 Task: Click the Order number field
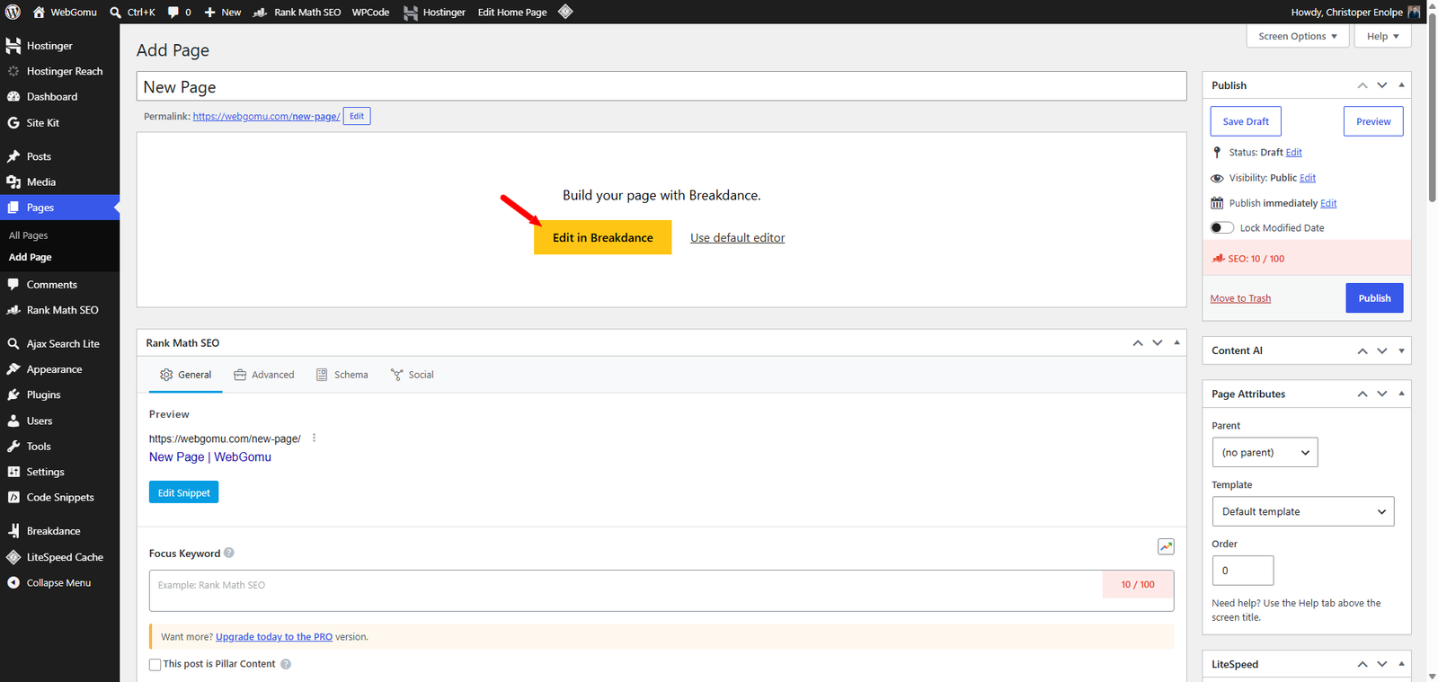click(x=1242, y=571)
